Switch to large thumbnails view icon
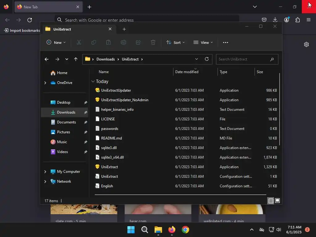316x237 pixels. coord(277,201)
